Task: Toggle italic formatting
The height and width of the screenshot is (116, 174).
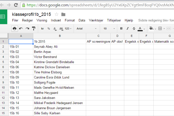Action: point(128,28)
